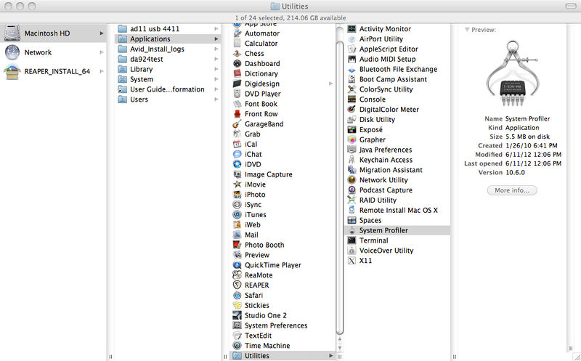Collapse the Preview disclosure triangle
Screen dimensions: 581x361
(x=467, y=30)
